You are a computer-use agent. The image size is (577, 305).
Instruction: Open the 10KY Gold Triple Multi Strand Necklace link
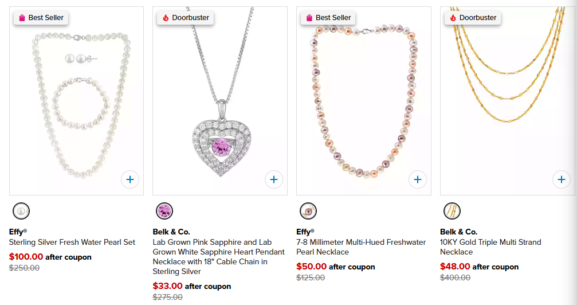pyautogui.click(x=490, y=247)
